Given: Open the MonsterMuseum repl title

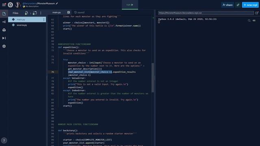Looking at the screenshot, I should coord(46,3).
